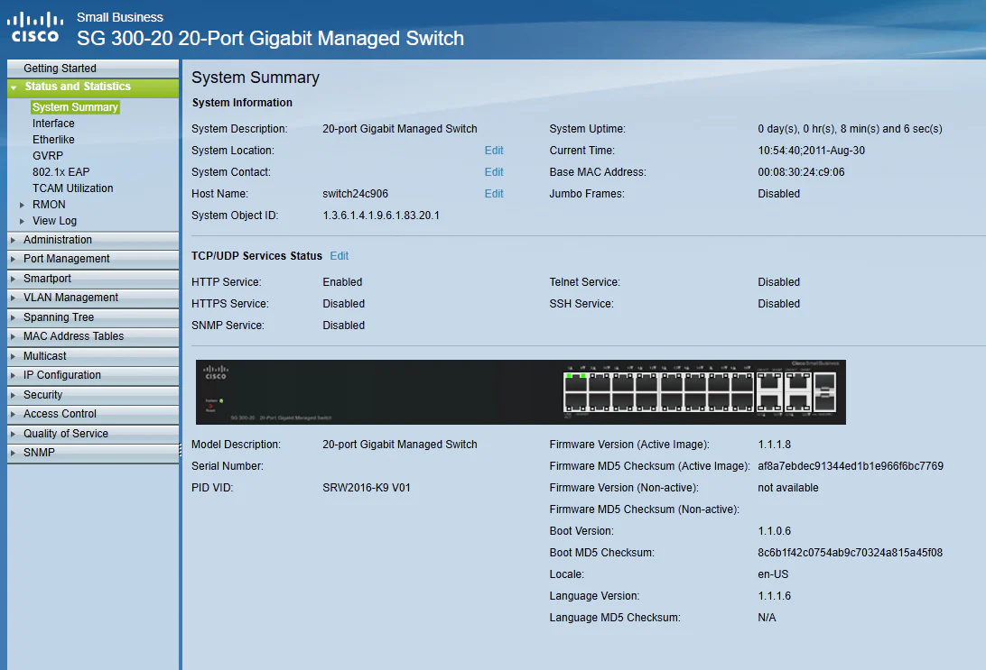Click the Cisco logo on switch image
The image size is (986, 670).
[x=216, y=373]
